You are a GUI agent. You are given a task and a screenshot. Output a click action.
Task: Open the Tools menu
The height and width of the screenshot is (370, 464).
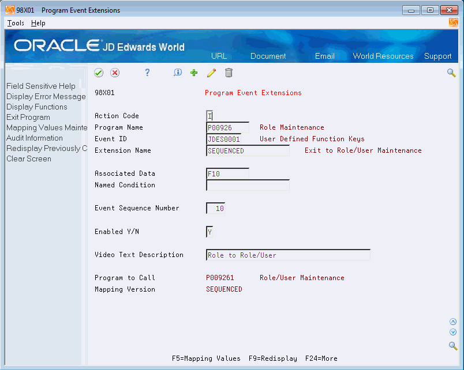(16, 23)
